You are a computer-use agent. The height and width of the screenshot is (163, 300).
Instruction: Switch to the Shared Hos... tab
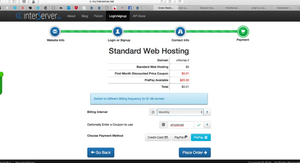pyautogui.click(x=207, y=8)
